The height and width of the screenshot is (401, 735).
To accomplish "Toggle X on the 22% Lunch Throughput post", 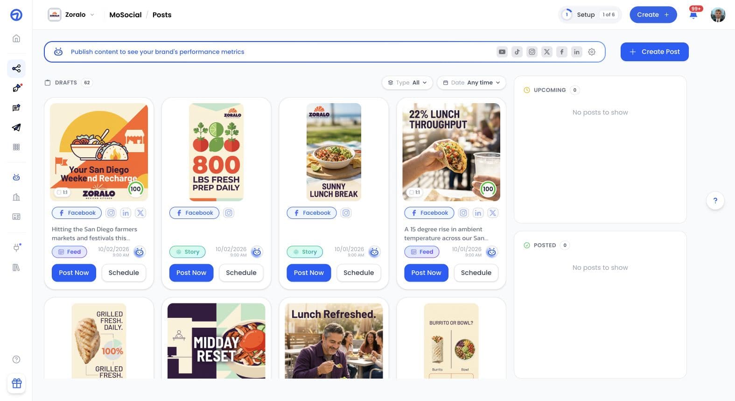I will 493,213.
